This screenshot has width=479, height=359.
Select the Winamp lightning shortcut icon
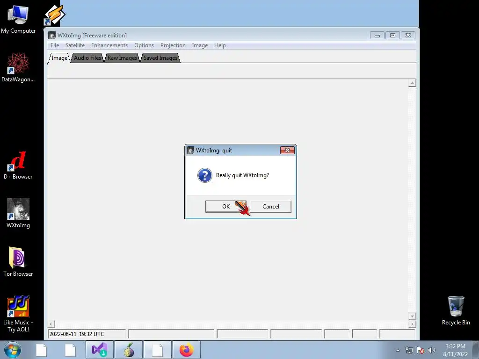tap(54, 14)
